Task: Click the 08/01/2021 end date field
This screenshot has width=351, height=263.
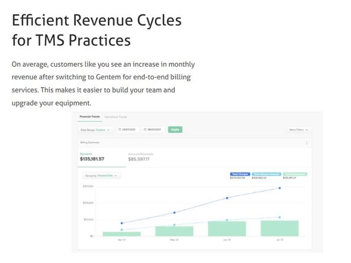Action: point(154,130)
